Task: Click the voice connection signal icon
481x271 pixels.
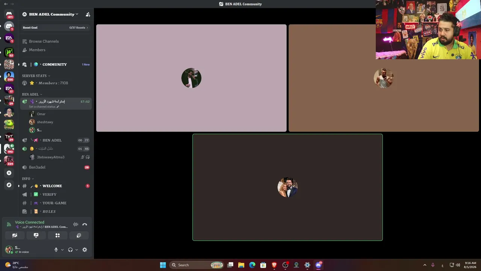Action: [9, 224]
